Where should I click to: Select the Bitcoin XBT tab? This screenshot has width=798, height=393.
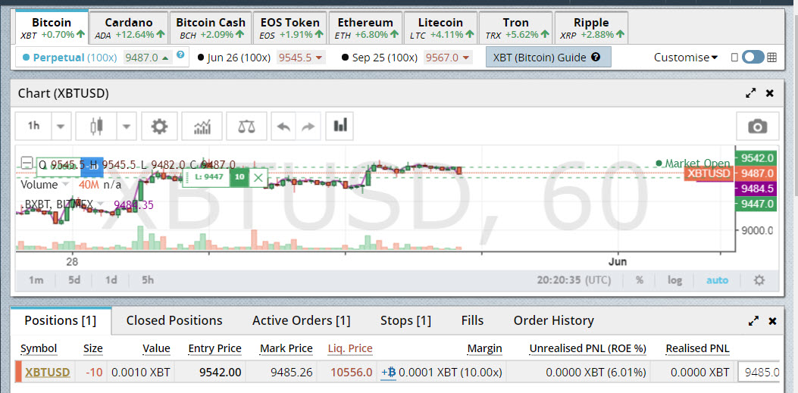pyautogui.click(x=52, y=28)
